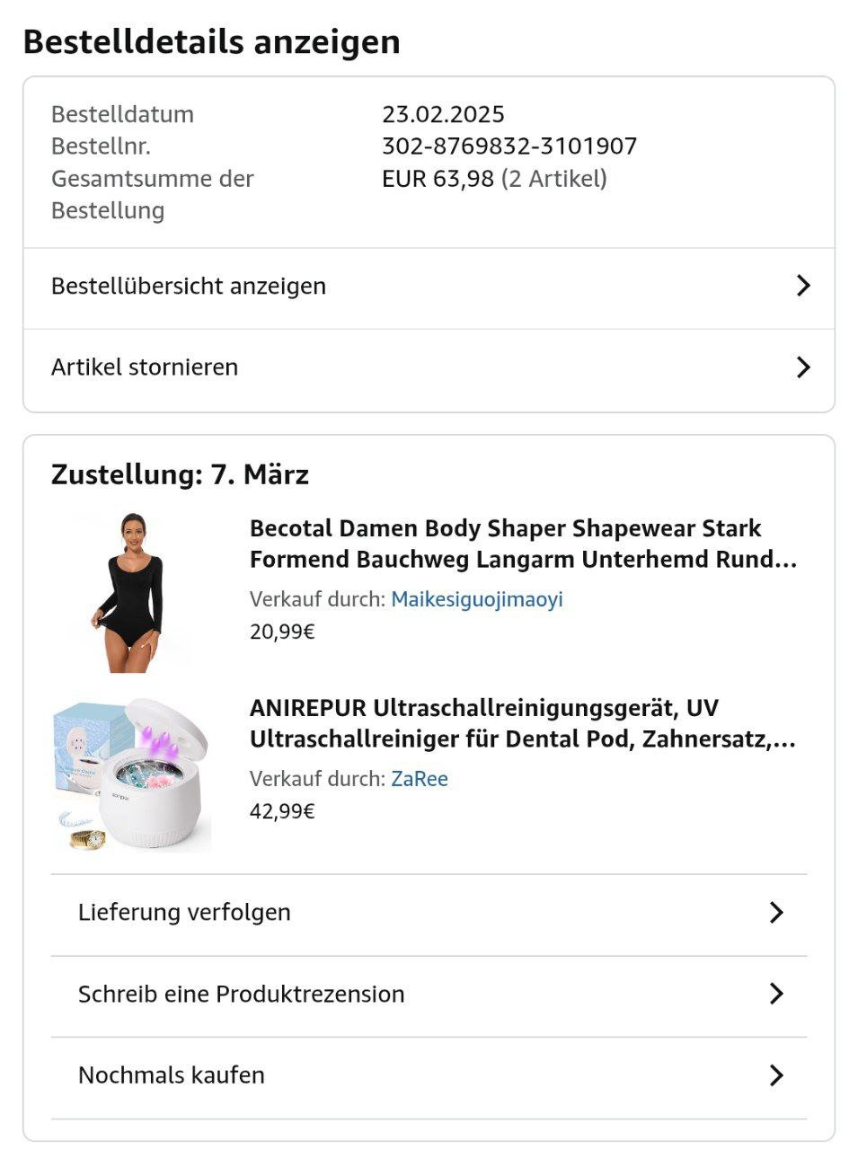
Task: Tap the Nochmals kaufen label
Action: (171, 1075)
